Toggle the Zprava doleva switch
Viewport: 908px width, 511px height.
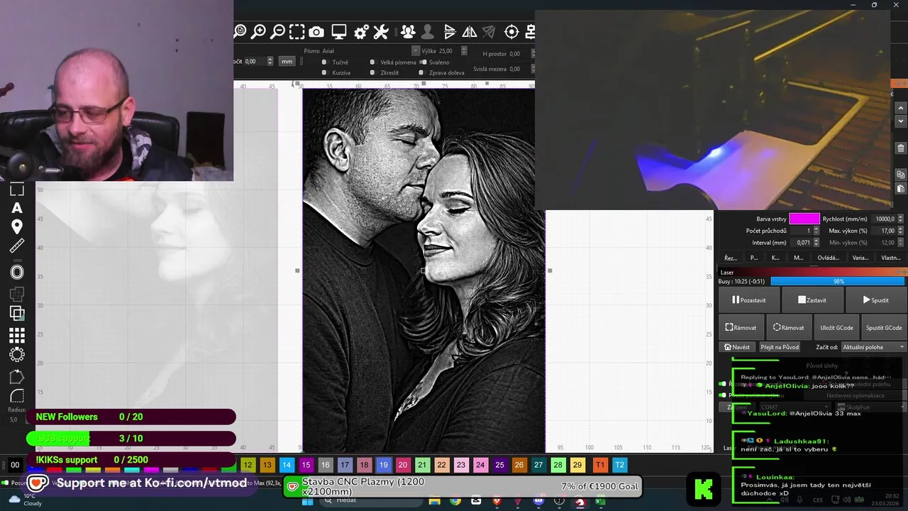point(422,72)
